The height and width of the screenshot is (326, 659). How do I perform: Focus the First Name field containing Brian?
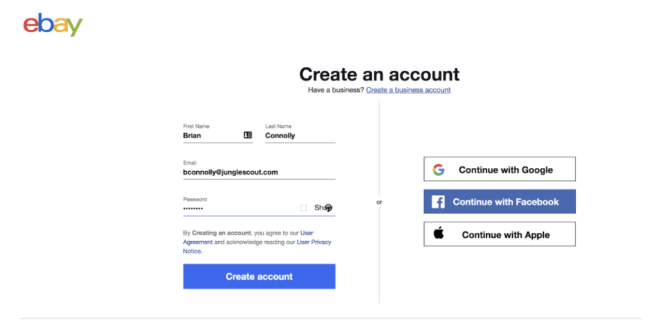(x=209, y=136)
